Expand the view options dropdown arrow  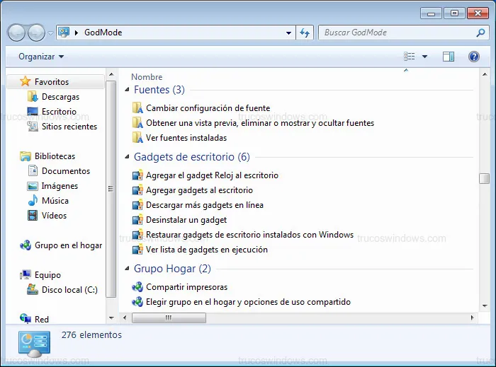click(x=424, y=57)
